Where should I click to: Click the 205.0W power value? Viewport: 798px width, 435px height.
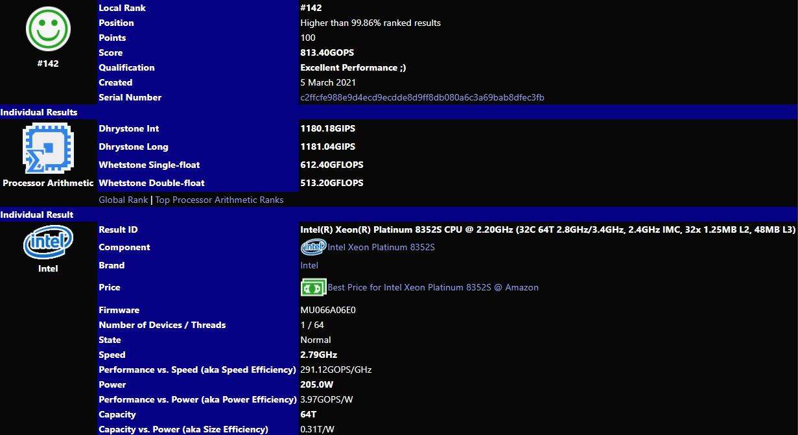316,384
